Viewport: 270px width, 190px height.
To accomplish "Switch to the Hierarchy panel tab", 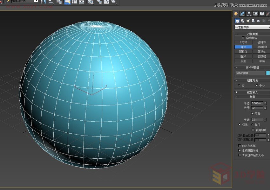I will pos(249,14).
